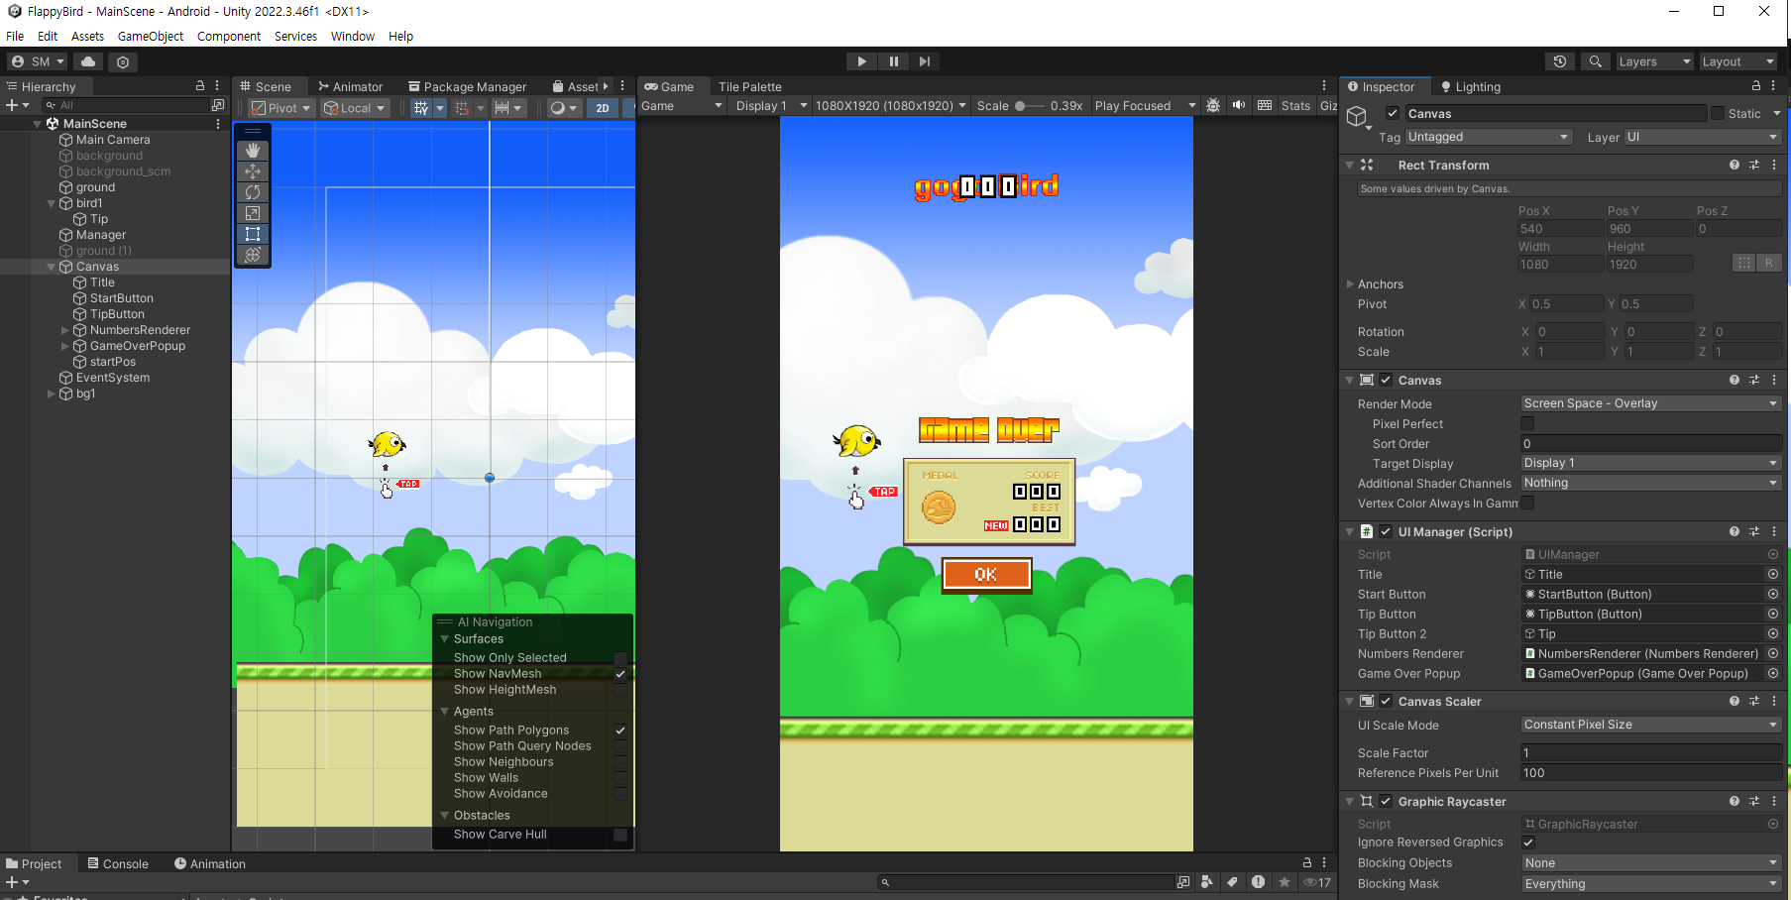Uncheck Ignore Reversed Graphics
Viewport: 1791px width, 900px height.
(x=1527, y=843)
